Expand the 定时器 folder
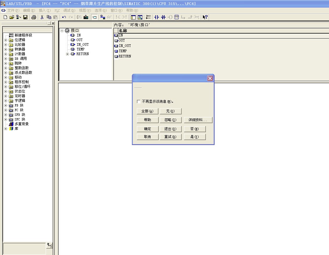Image resolution: width=329 pixels, height=255 pixels. pos(6,96)
